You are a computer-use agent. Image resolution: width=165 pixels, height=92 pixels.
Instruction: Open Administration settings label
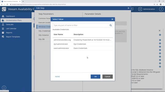coord(149,9)
